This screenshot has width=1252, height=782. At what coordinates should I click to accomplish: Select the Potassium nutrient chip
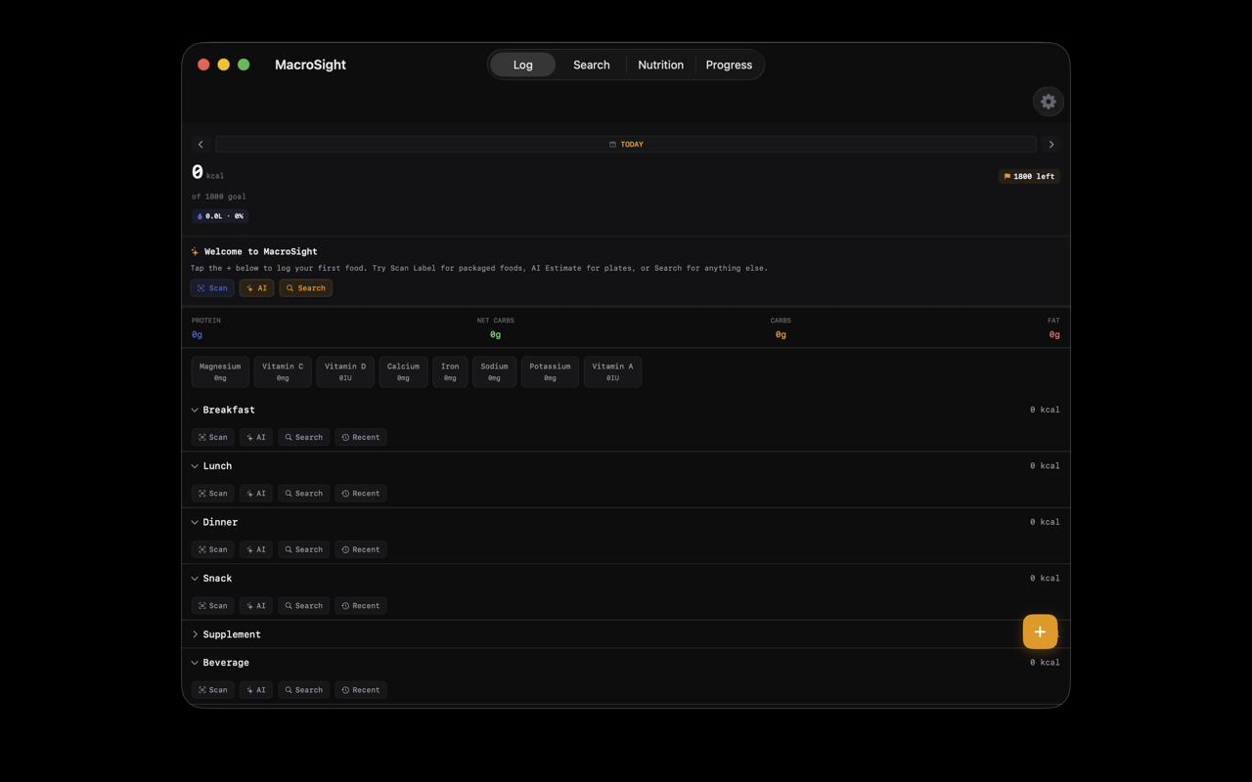coord(550,371)
